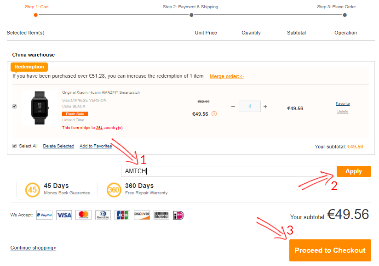
Task: Toggle the Select All checkbox
Action: point(15,146)
